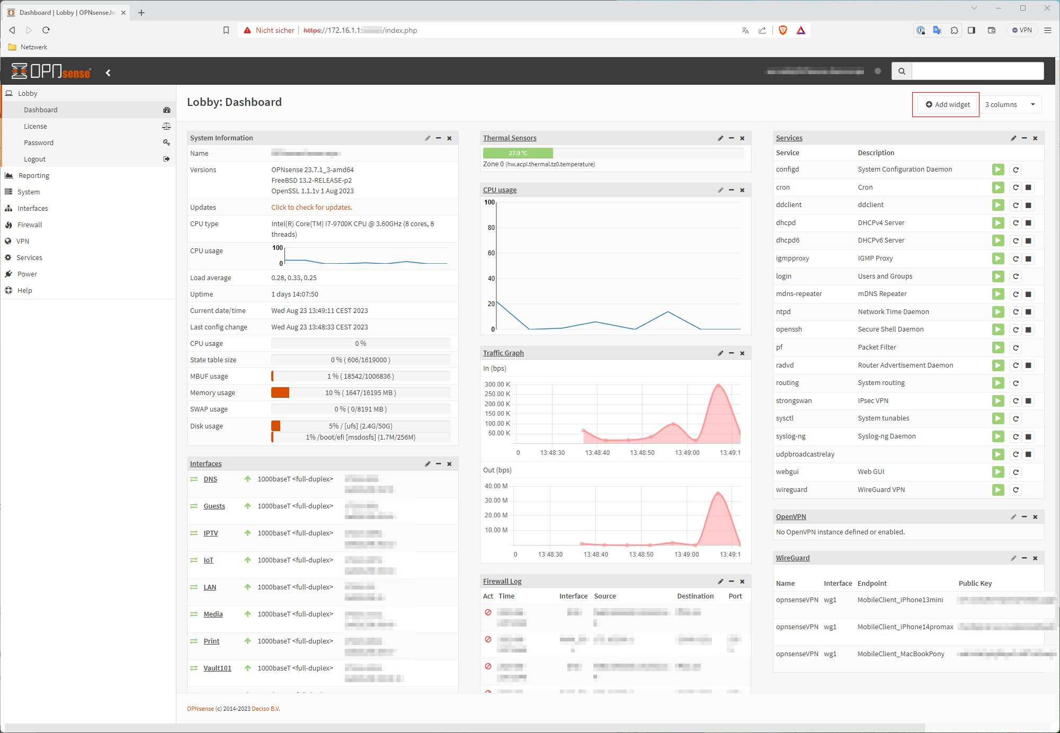Collapse the Thermal Sensors widget

point(732,138)
